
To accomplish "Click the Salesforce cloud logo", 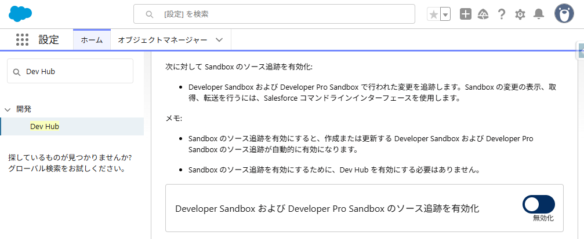I will [x=20, y=14].
